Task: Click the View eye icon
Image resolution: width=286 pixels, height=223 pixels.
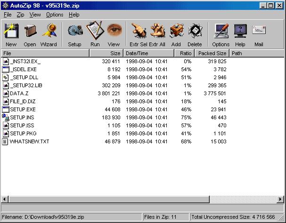Action: 114,30
